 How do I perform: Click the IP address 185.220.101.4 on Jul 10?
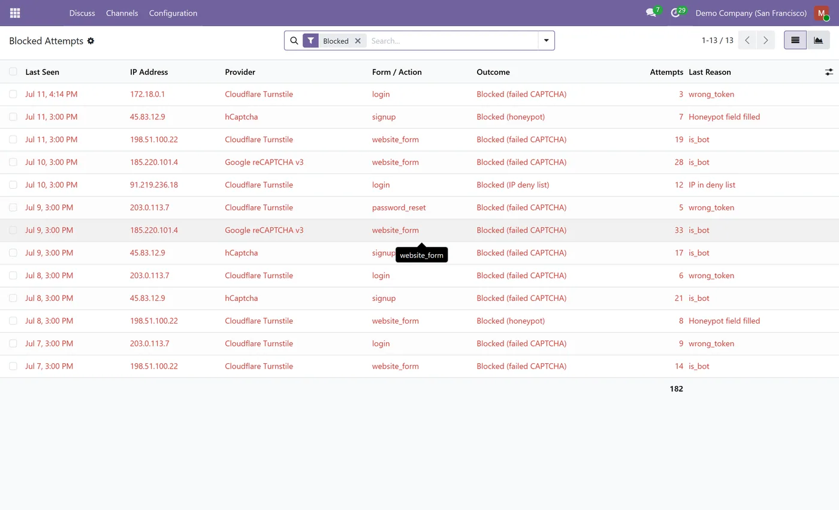[154, 162]
